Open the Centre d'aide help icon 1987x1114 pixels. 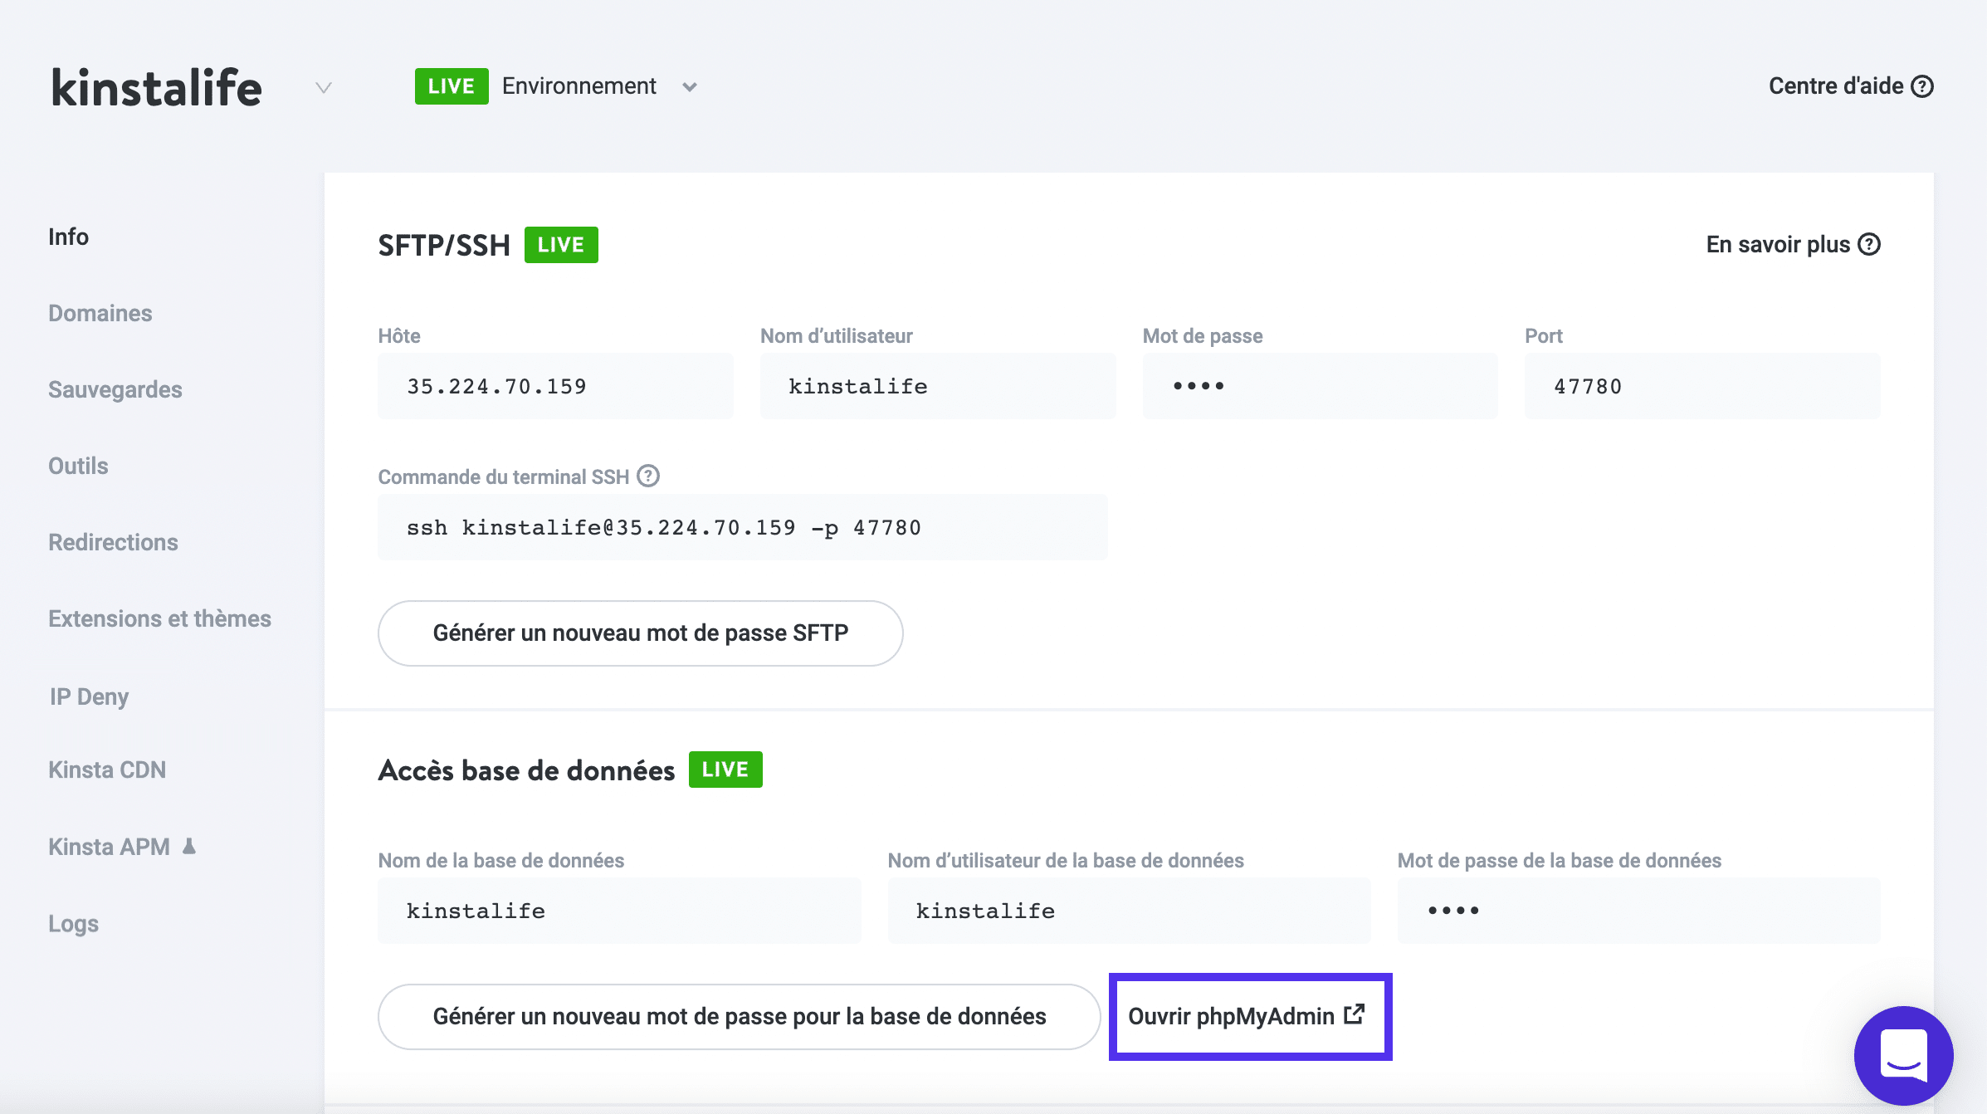point(1923,86)
